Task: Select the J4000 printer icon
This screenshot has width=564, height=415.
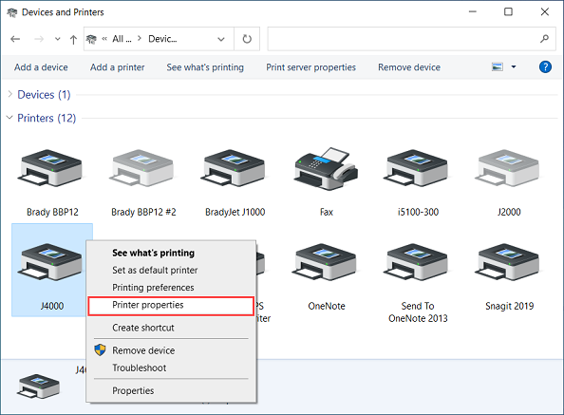Action: coord(50,262)
